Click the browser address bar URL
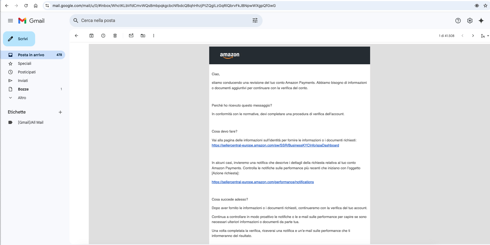This screenshot has height=245, width=490. 164,6
